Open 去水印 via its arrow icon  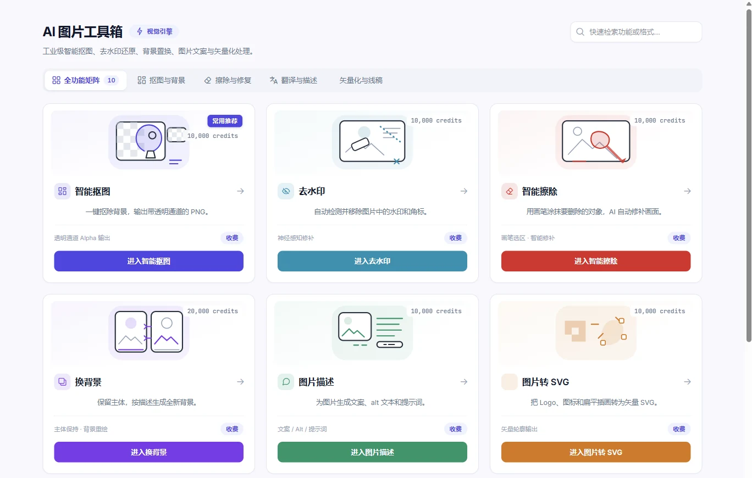(464, 191)
